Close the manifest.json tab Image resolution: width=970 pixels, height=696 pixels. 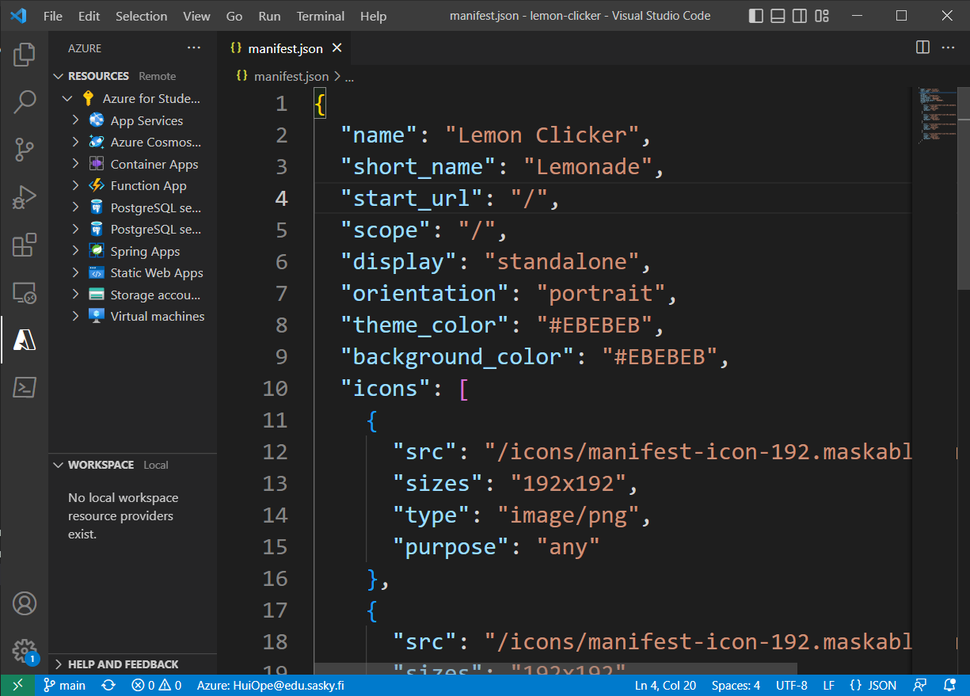(337, 48)
